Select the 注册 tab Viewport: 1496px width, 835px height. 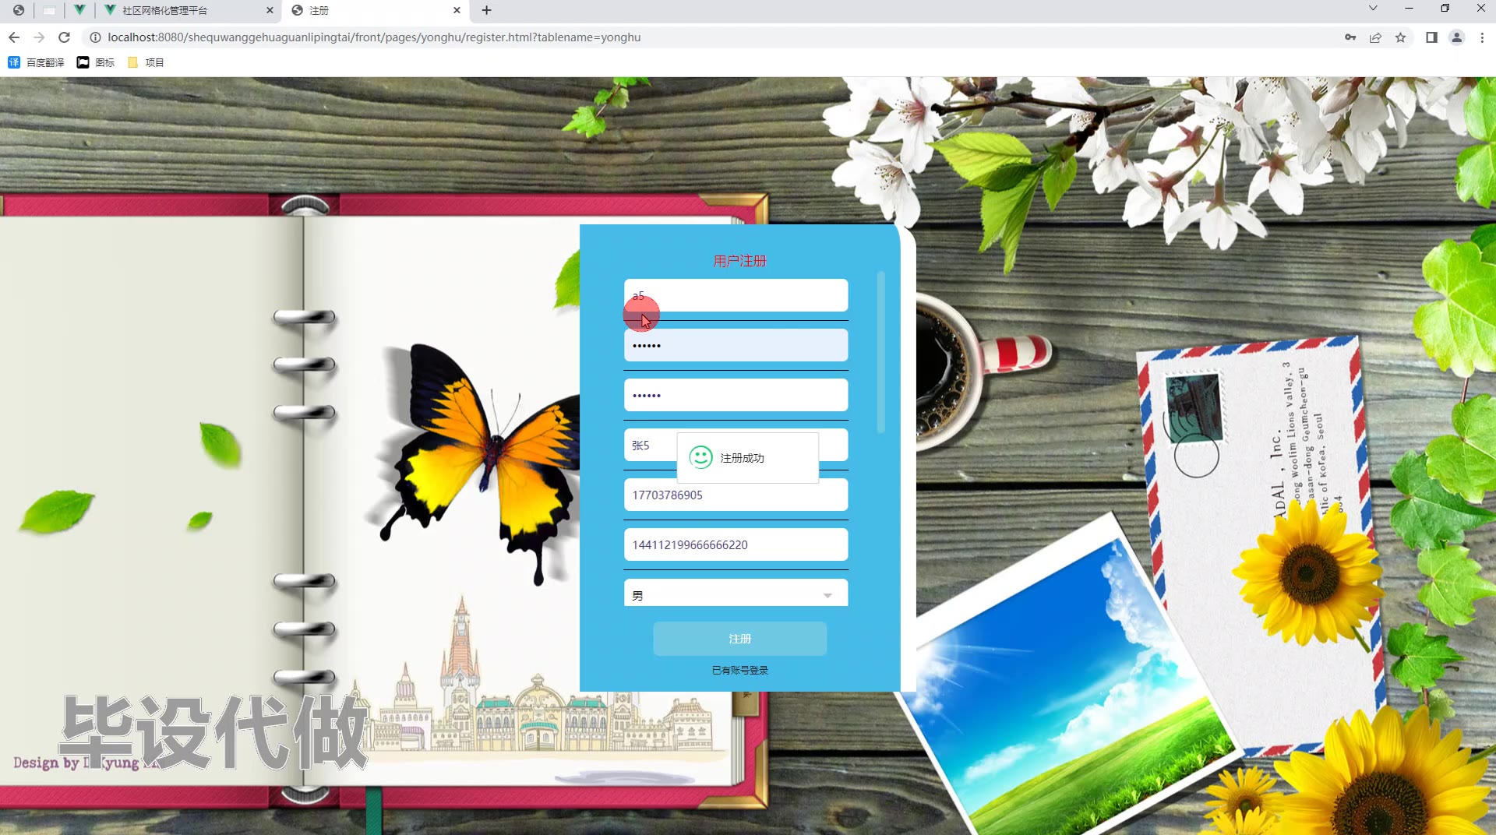point(376,10)
